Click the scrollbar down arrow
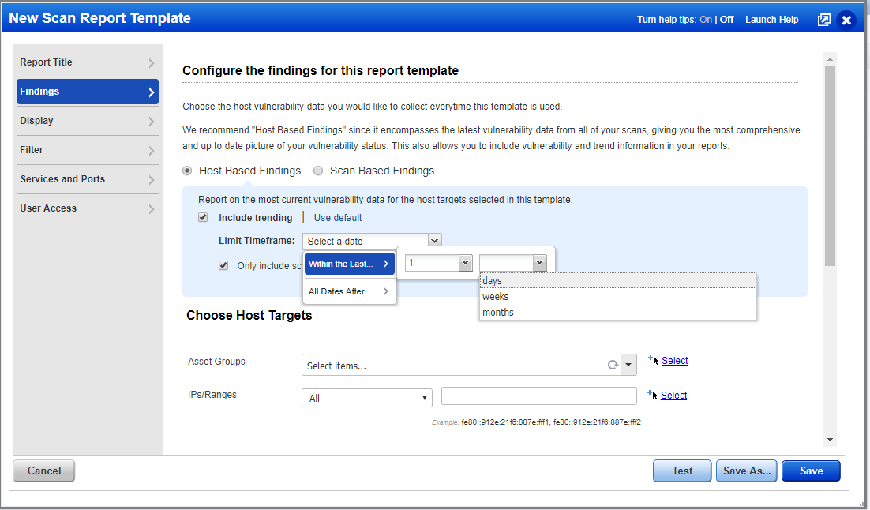 click(830, 440)
